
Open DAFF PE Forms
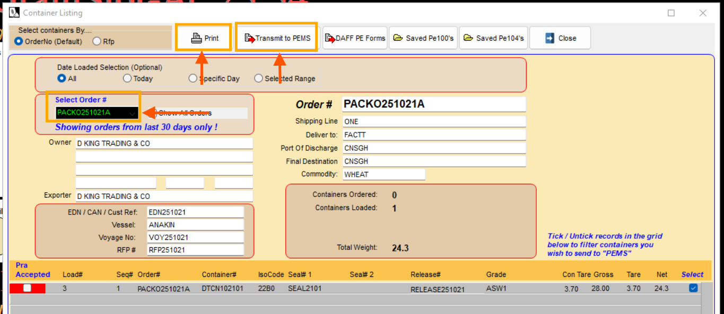click(x=355, y=38)
